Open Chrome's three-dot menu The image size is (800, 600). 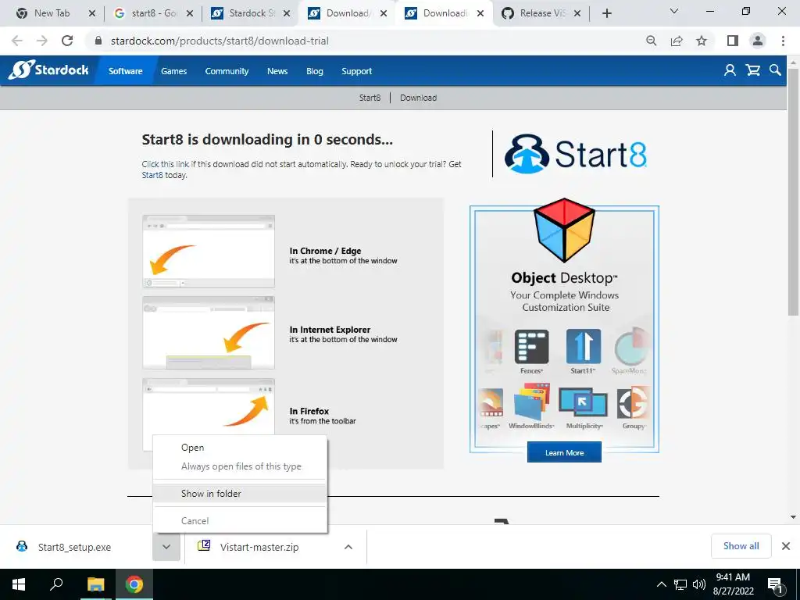click(x=783, y=41)
